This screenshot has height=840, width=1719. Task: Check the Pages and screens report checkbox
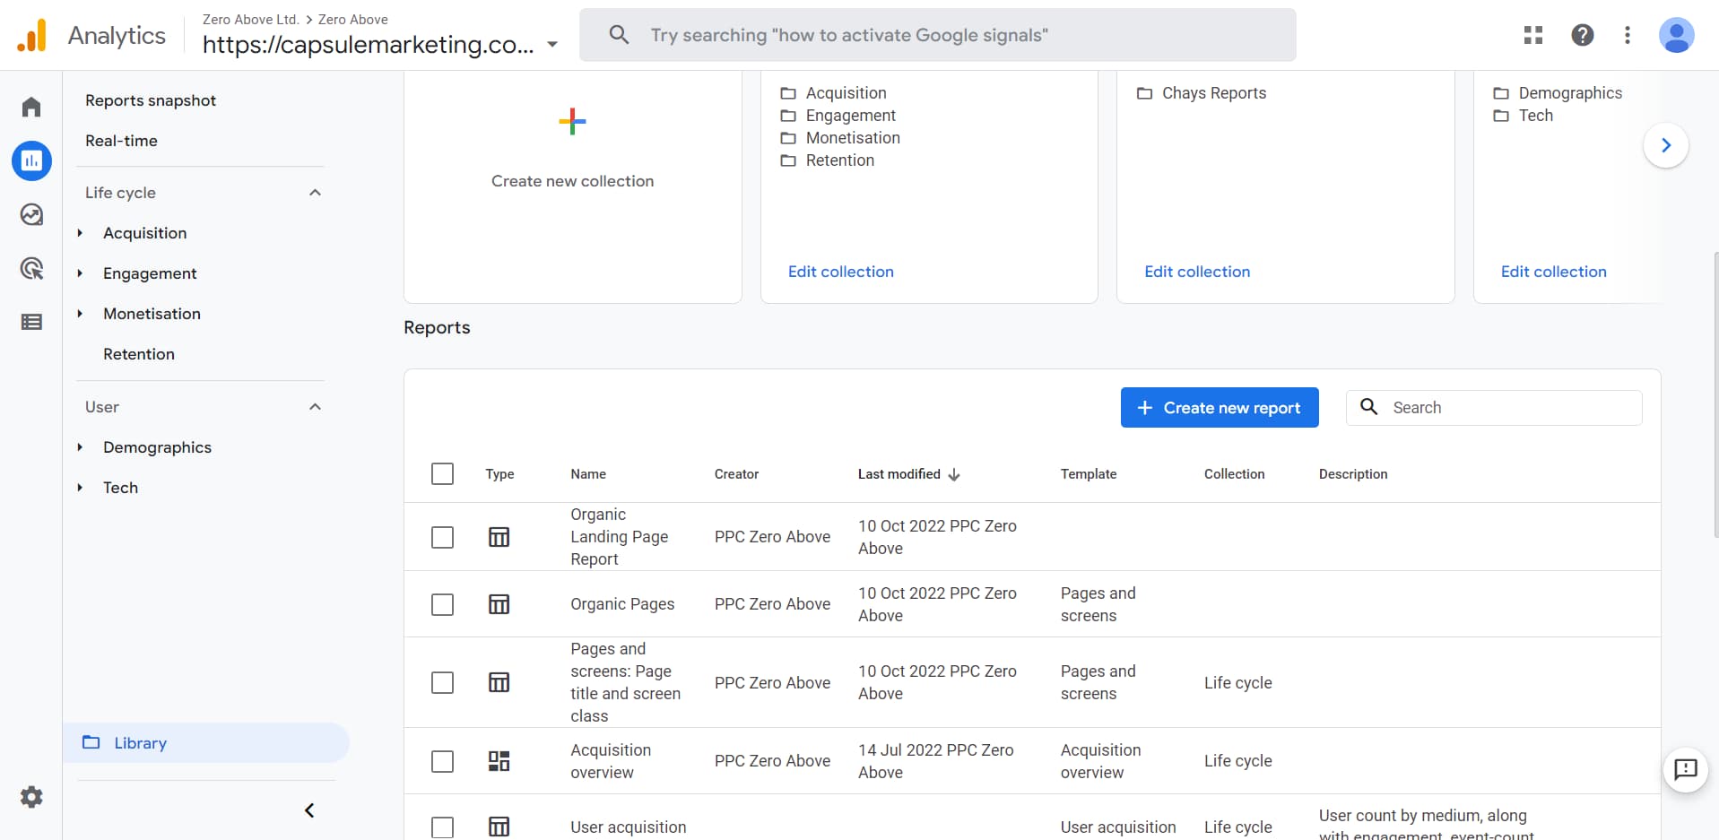point(442,682)
